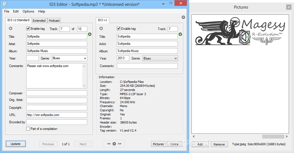This screenshot has height=153, width=294.
Task: Click the ID3 v2 panel play arrow icon
Action: click(x=11, y=28)
